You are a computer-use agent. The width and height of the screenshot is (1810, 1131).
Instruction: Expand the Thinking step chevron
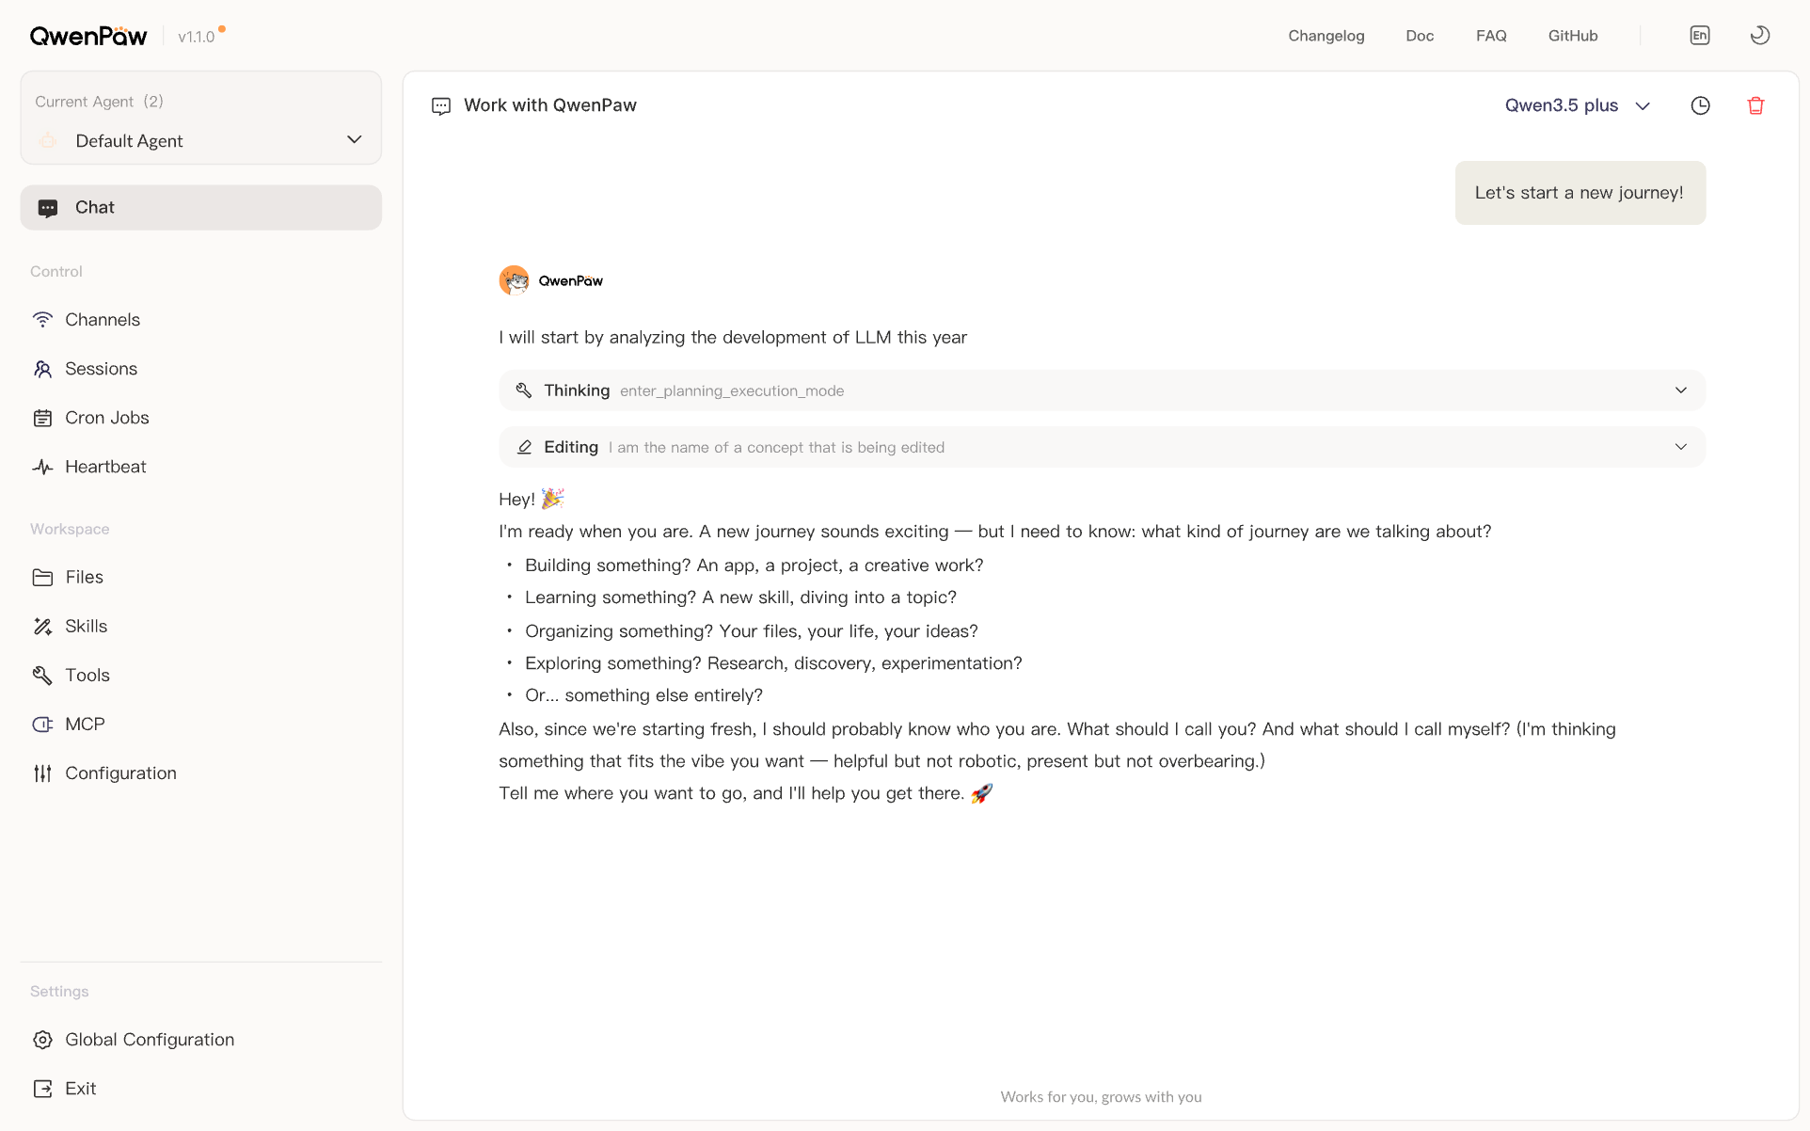click(x=1681, y=390)
